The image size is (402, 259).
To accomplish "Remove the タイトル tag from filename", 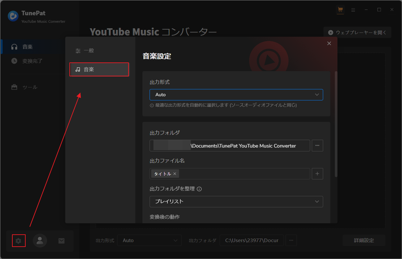I will click(175, 174).
